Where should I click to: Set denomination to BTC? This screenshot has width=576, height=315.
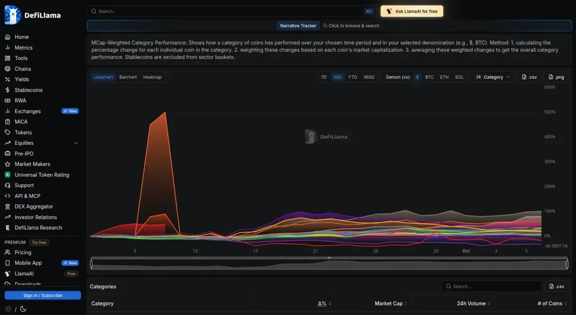429,77
